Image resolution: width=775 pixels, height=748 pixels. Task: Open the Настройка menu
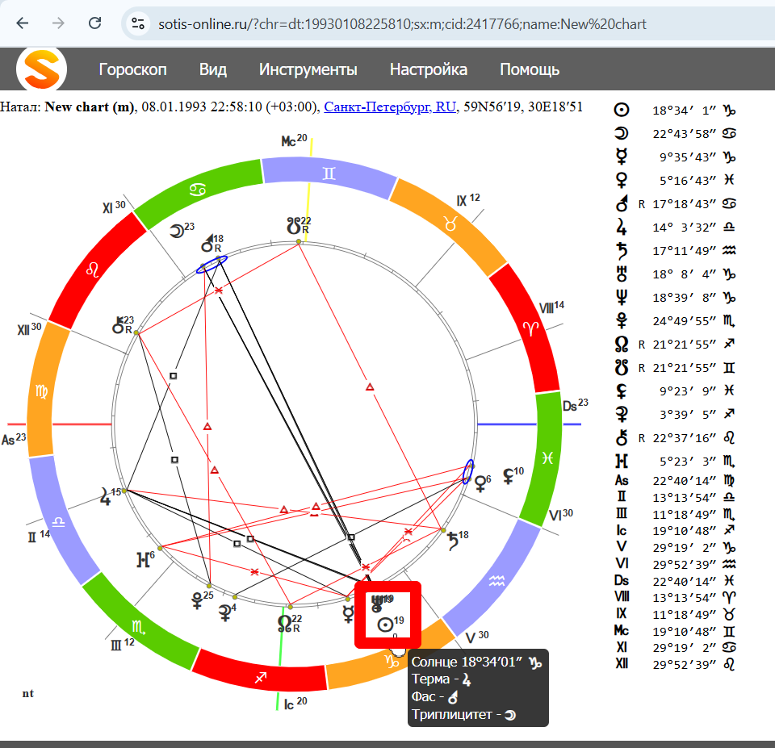[429, 69]
